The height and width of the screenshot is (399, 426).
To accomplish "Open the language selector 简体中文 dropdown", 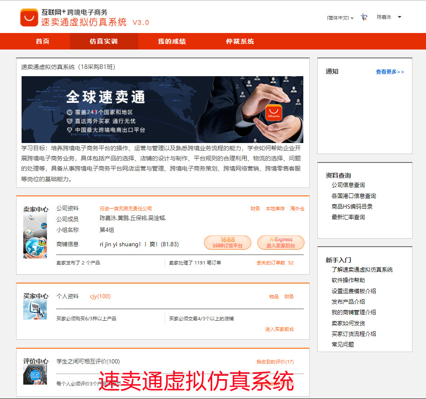I will (340, 18).
